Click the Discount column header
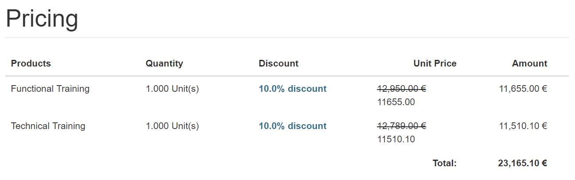The width and height of the screenshot is (575, 180). click(278, 63)
